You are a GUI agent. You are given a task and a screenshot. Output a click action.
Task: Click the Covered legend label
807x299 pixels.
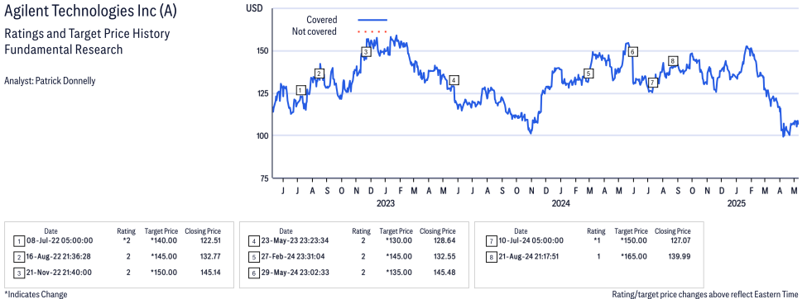point(322,20)
